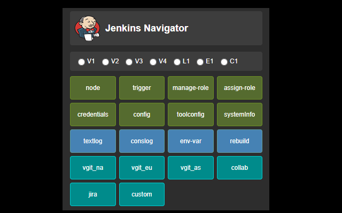The width and height of the screenshot is (342, 213).
Task: Select the C1 radio button
Action: coord(224,62)
